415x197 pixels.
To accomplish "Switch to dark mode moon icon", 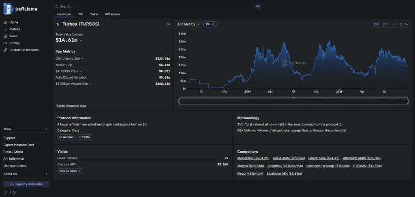I will (15, 193).
